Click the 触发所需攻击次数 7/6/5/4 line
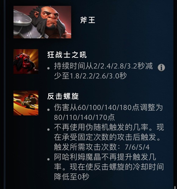Screen dimensions: 177x189 [x=102, y=147]
